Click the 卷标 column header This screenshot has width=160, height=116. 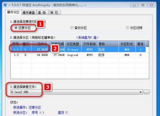coord(108,44)
